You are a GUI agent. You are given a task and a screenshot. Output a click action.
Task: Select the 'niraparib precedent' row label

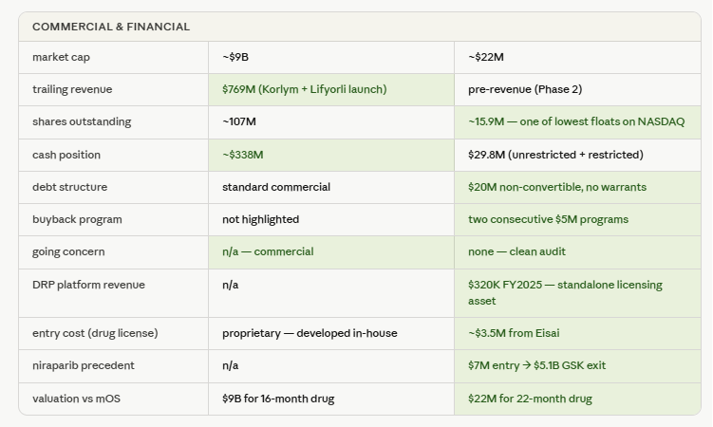tap(84, 365)
